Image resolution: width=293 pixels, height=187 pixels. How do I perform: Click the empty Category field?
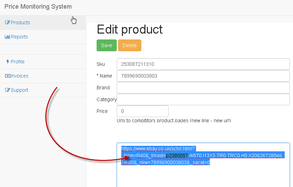(x=203, y=99)
